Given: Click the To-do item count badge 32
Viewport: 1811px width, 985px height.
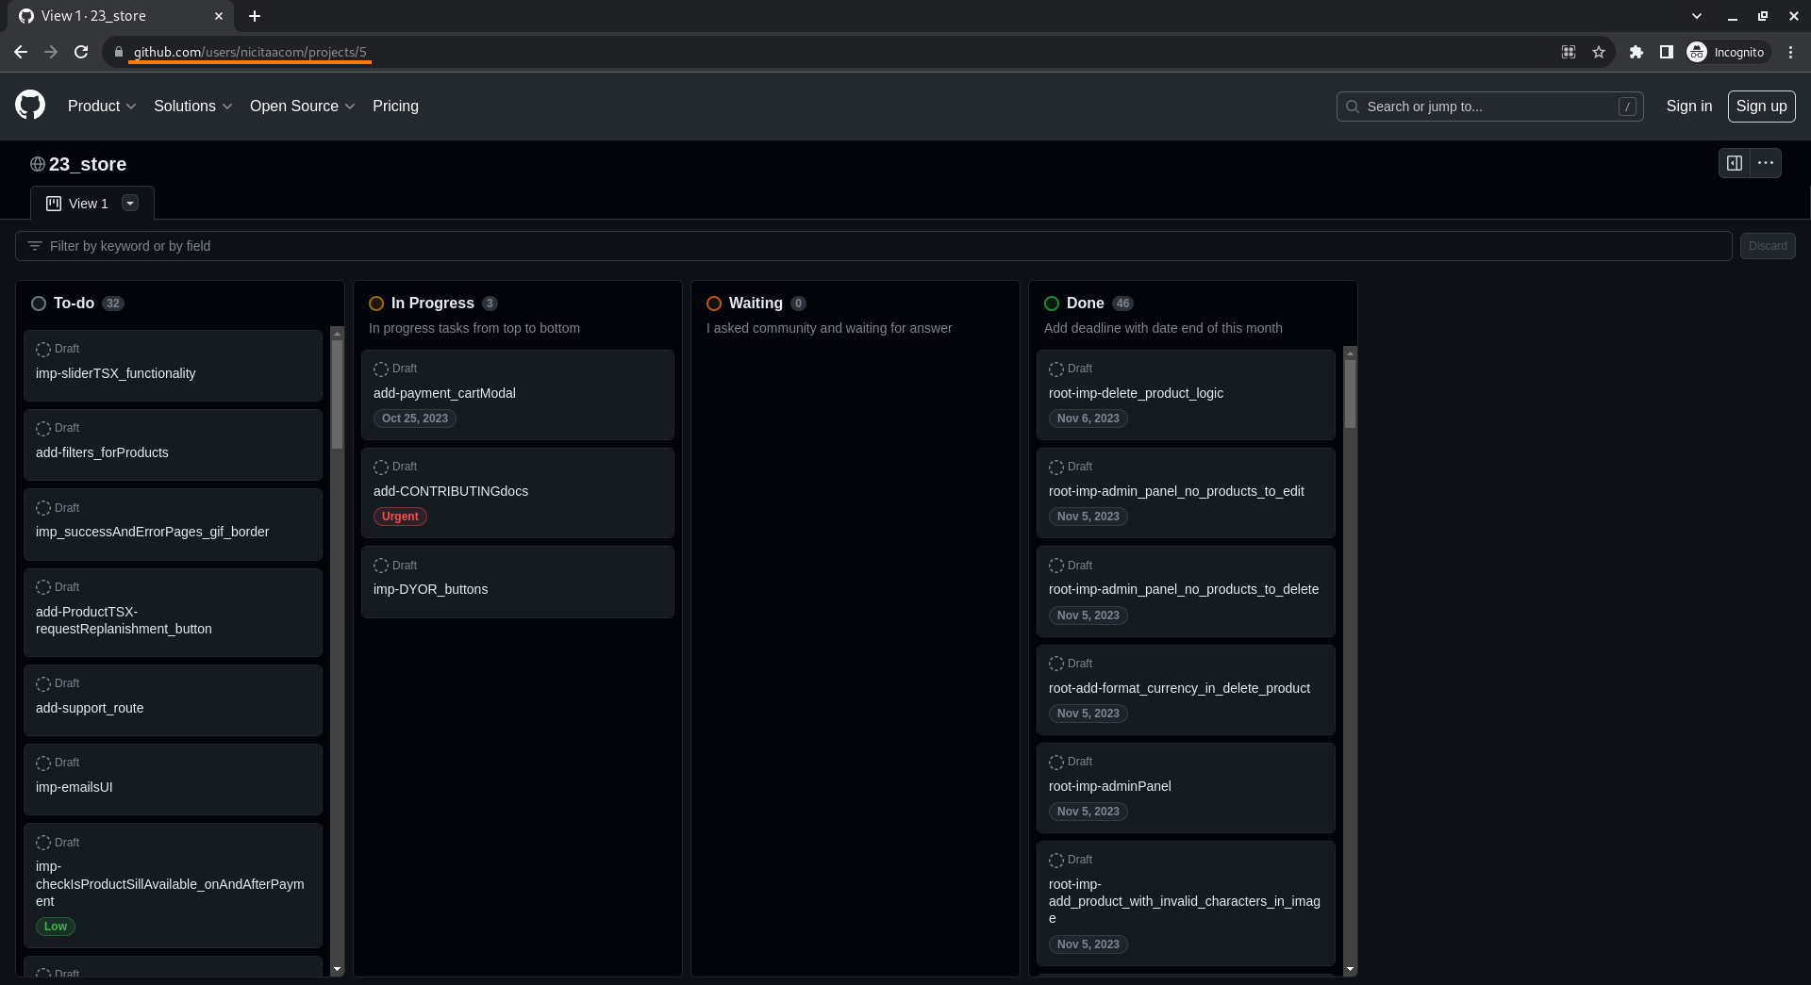Looking at the screenshot, I should coord(113,304).
